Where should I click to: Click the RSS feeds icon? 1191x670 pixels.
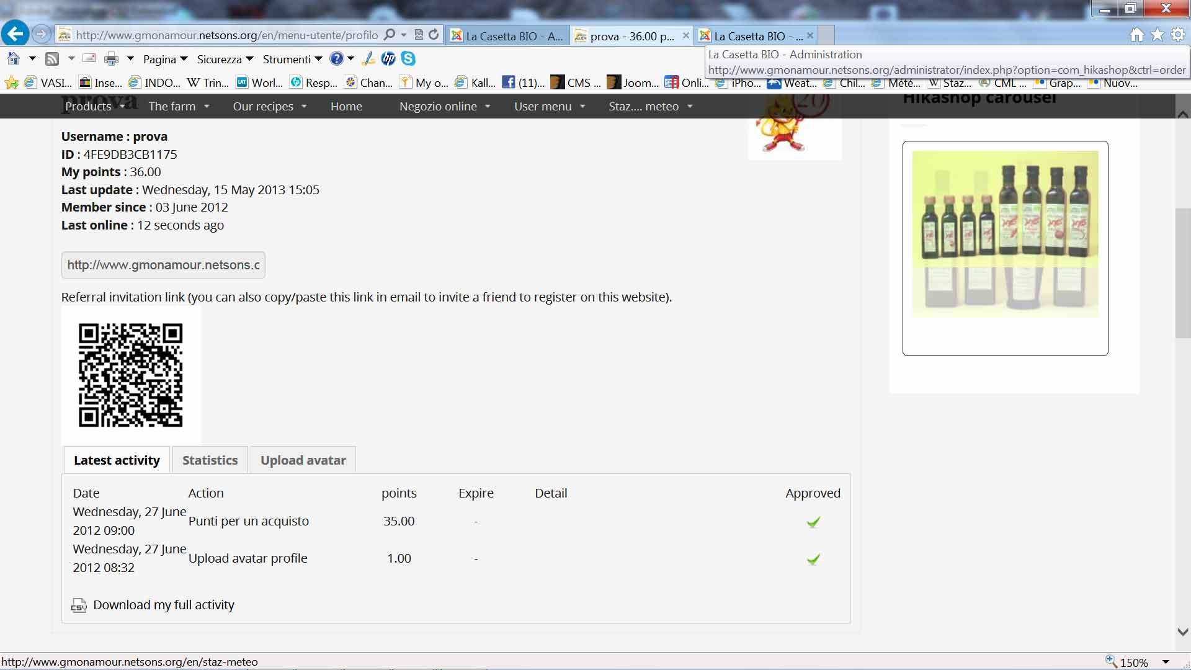click(52, 59)
